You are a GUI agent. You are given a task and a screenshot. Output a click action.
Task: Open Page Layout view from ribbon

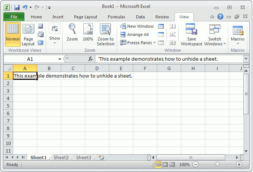[28, 35]
